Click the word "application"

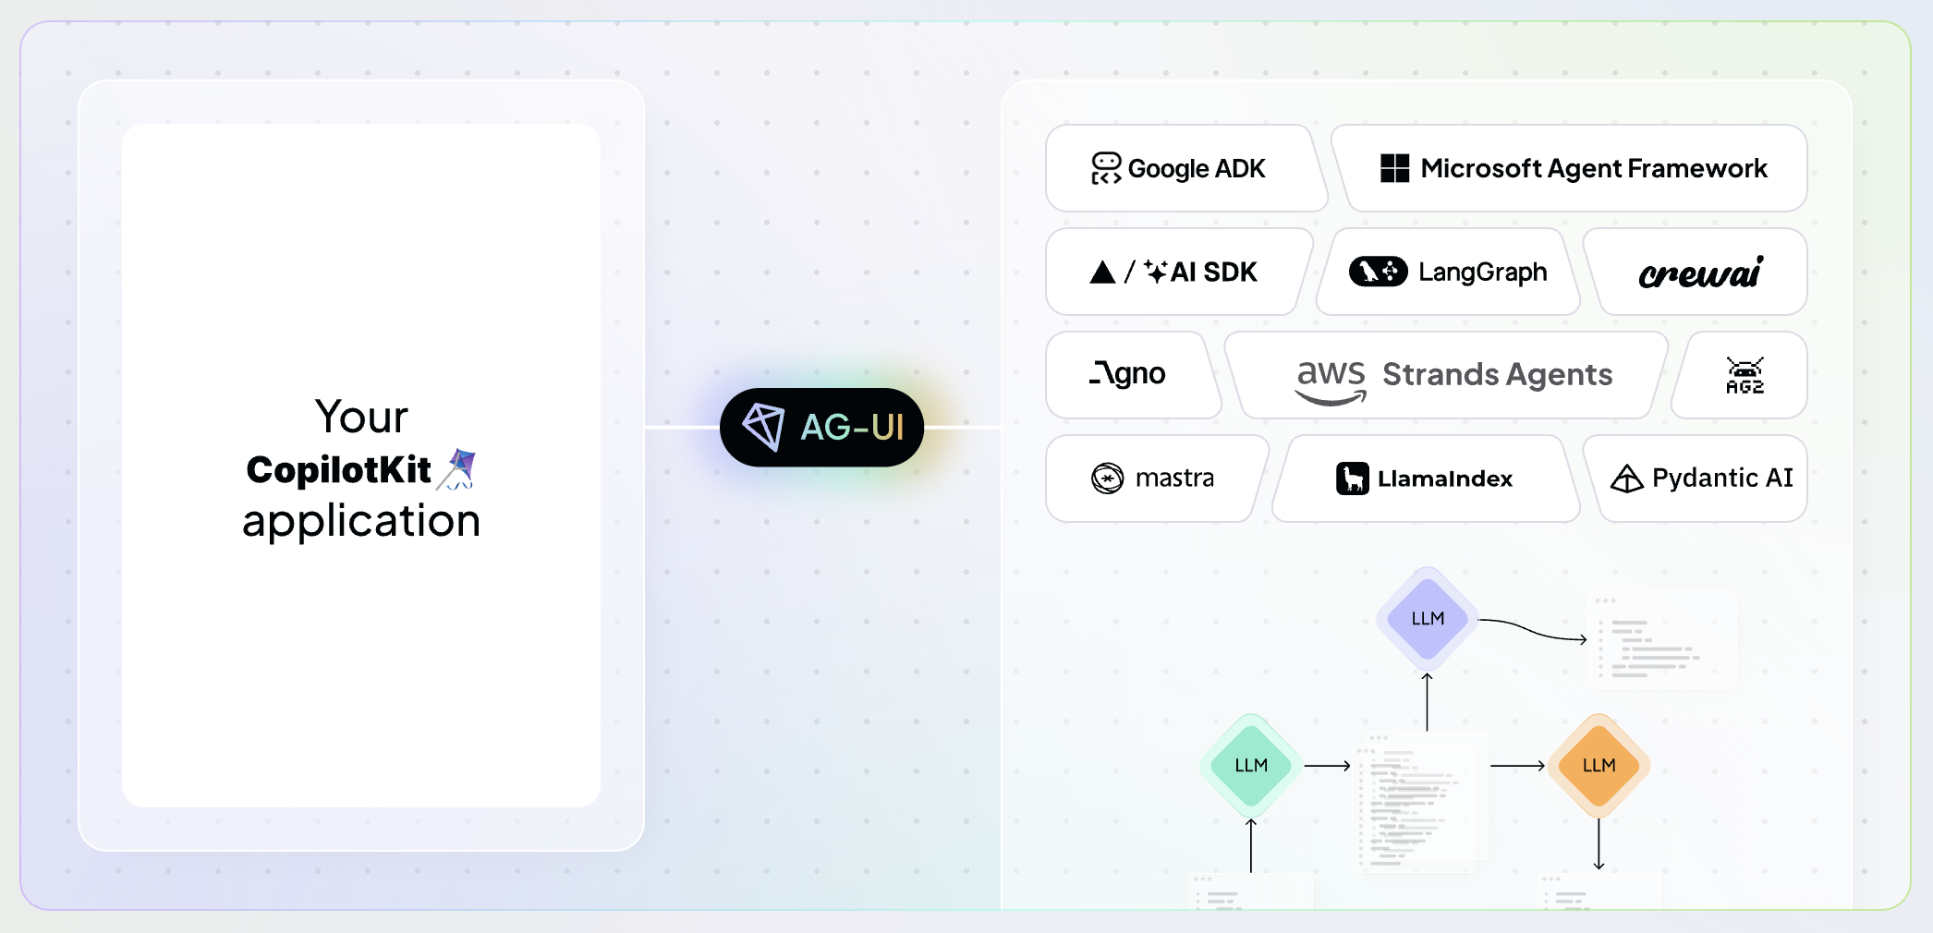(x=361, y=522)
